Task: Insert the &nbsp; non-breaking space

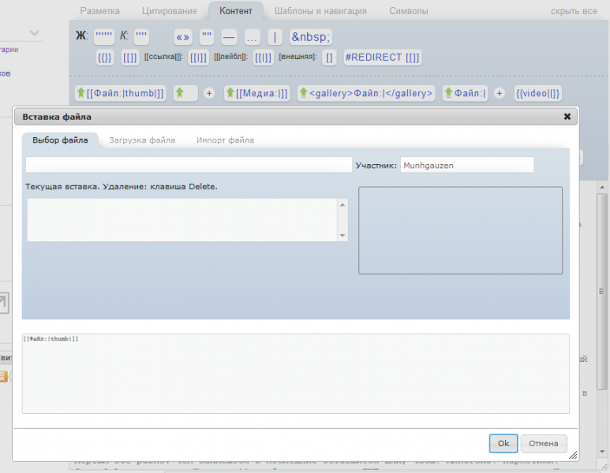Action: pyautogui.click(x=310, y=36)
